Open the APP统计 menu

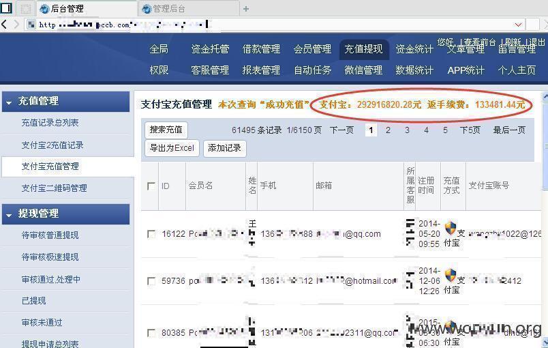coord(466,70)
